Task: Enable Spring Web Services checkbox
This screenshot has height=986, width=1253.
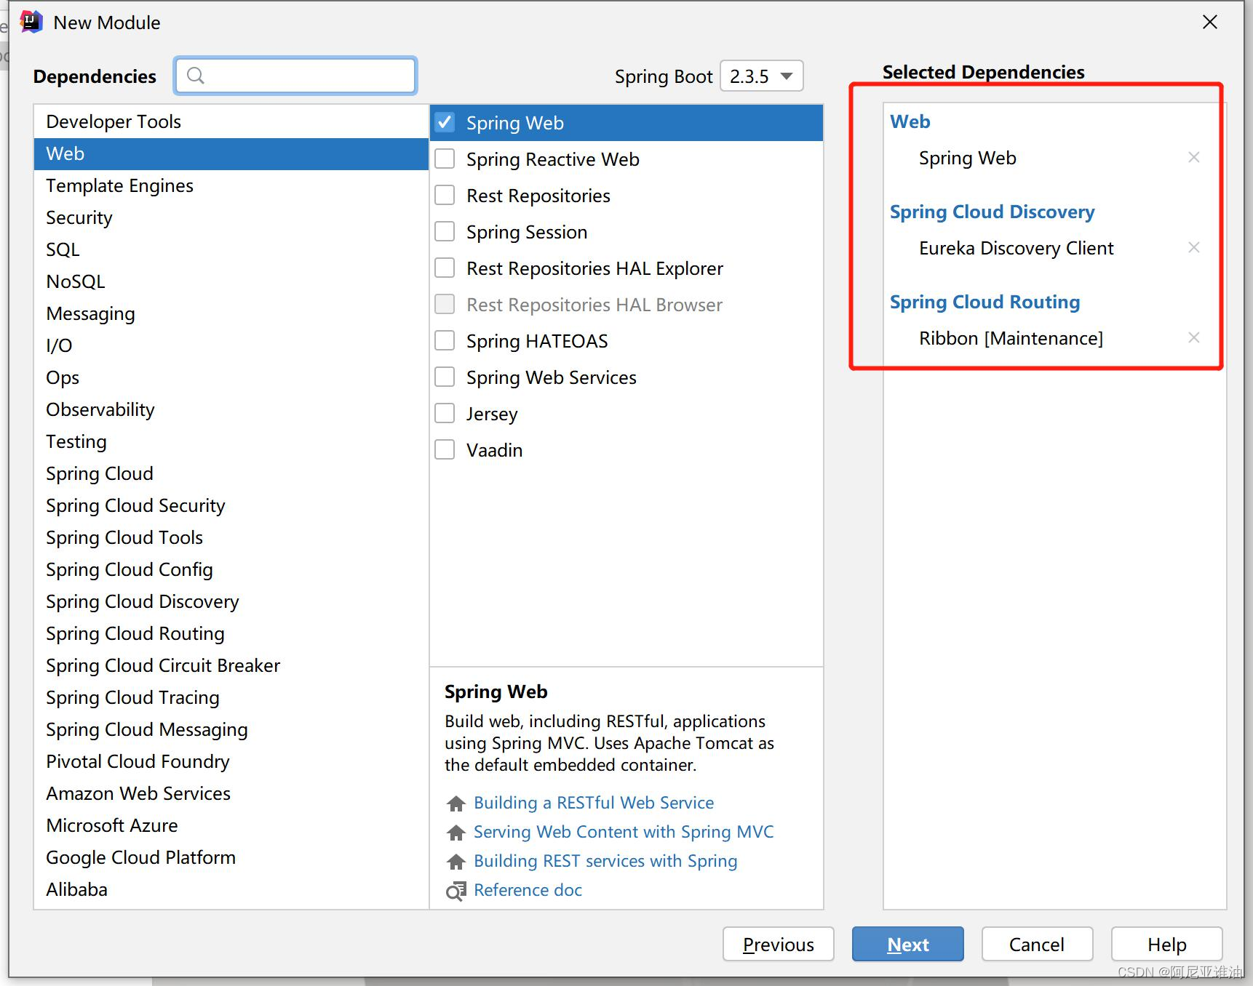Action: point(445,377)
